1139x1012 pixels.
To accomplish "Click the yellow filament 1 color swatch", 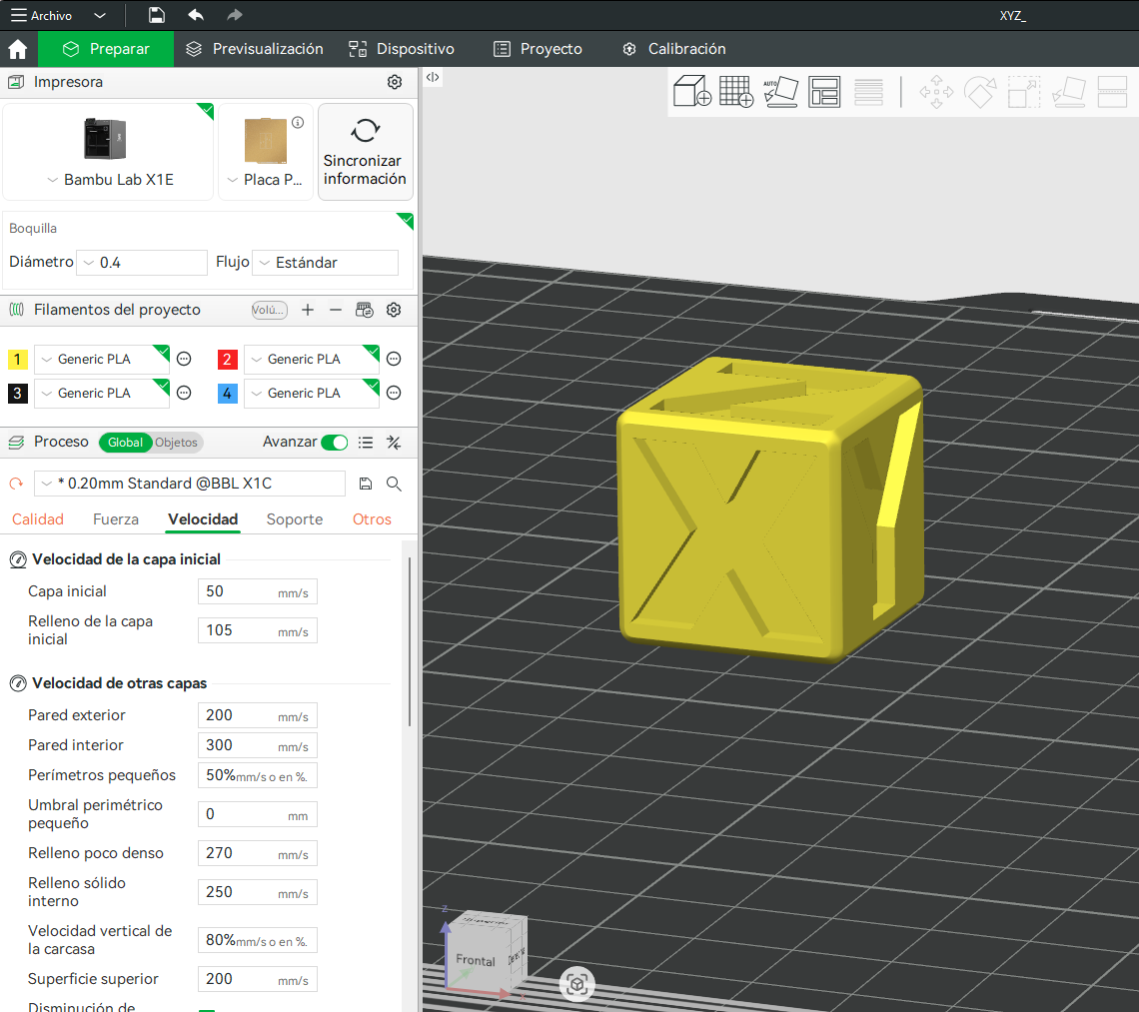I will click(x=17, y=359).
